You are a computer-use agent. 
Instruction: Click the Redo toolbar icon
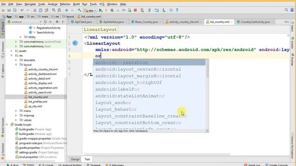click(x=28, y=10)
